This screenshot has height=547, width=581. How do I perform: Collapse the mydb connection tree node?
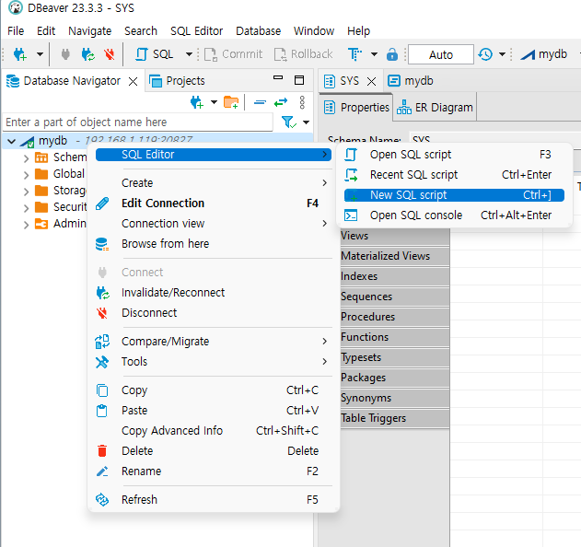[x=11, y=141]
